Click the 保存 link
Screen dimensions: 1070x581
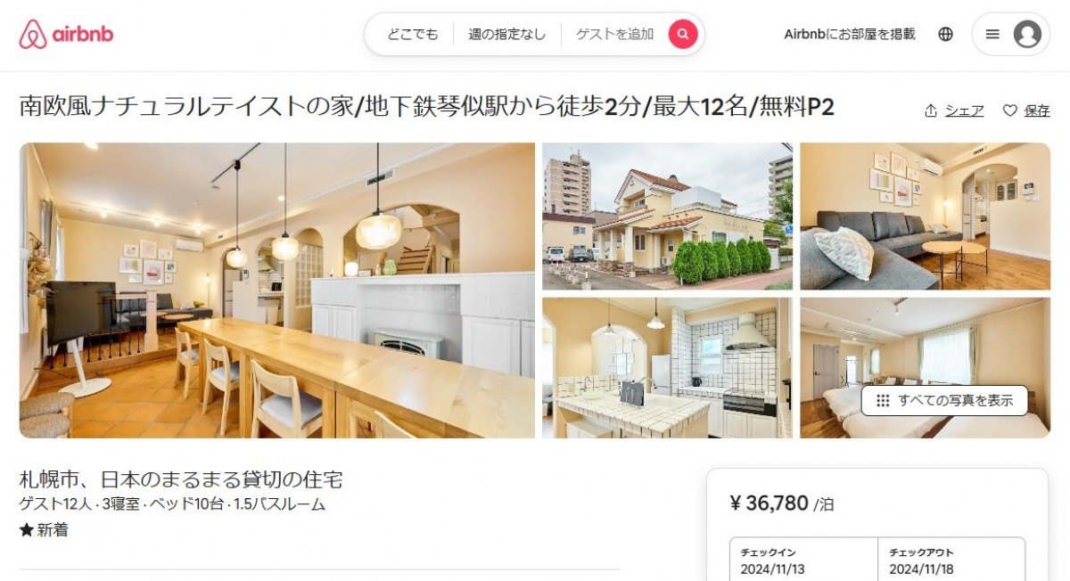(1037, 110)
